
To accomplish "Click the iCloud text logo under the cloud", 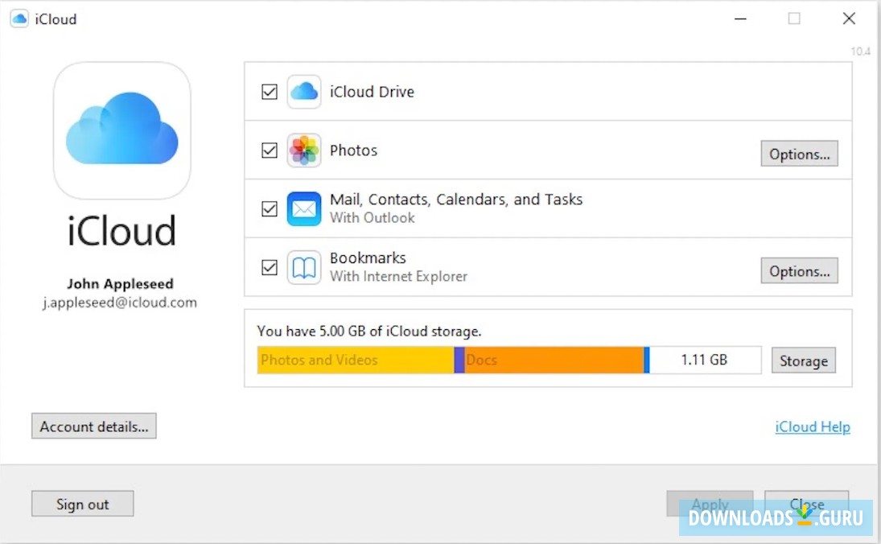I will coord(121,232).
